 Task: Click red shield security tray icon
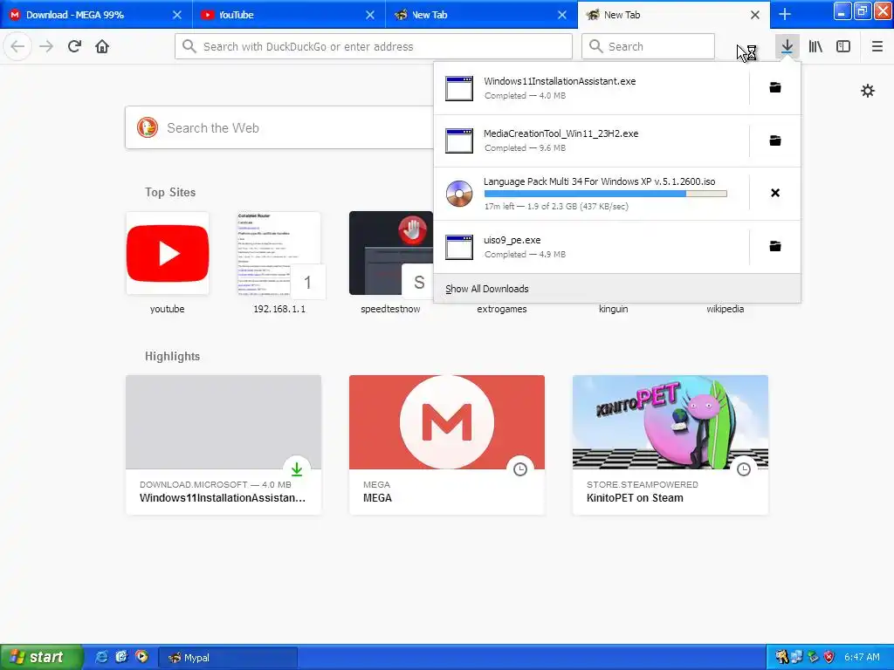click(829, 657)
